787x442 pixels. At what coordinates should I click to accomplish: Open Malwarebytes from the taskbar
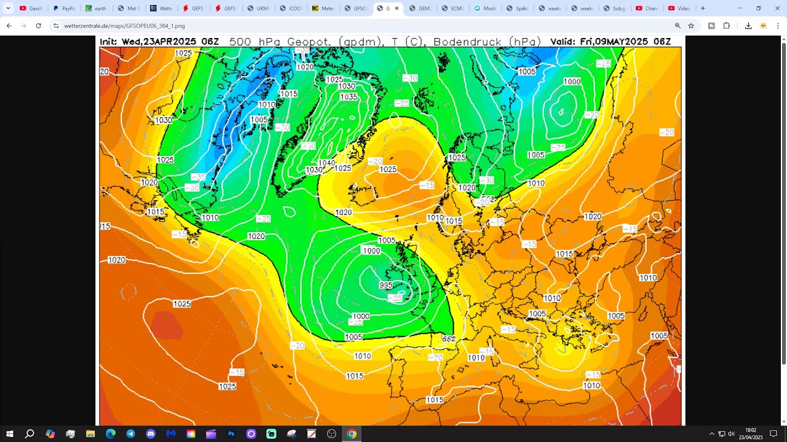pyautogui.click(x=171, y=434)
